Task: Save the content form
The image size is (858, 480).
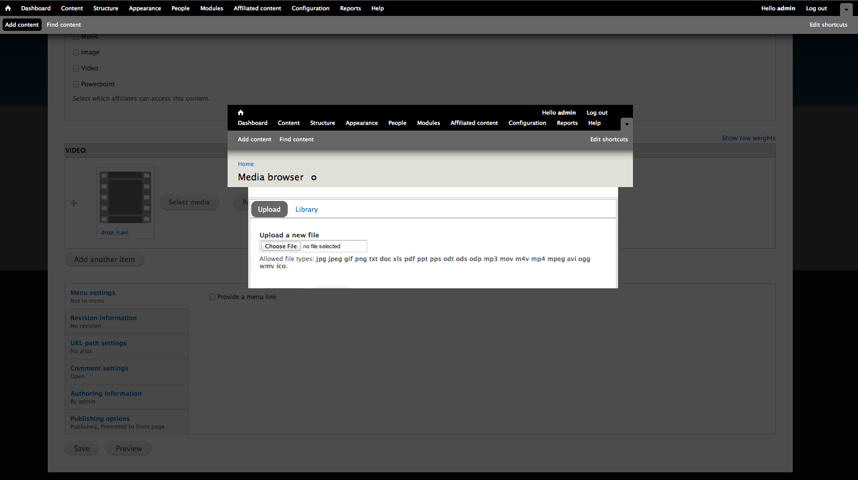Action: [x=81, y=448]
